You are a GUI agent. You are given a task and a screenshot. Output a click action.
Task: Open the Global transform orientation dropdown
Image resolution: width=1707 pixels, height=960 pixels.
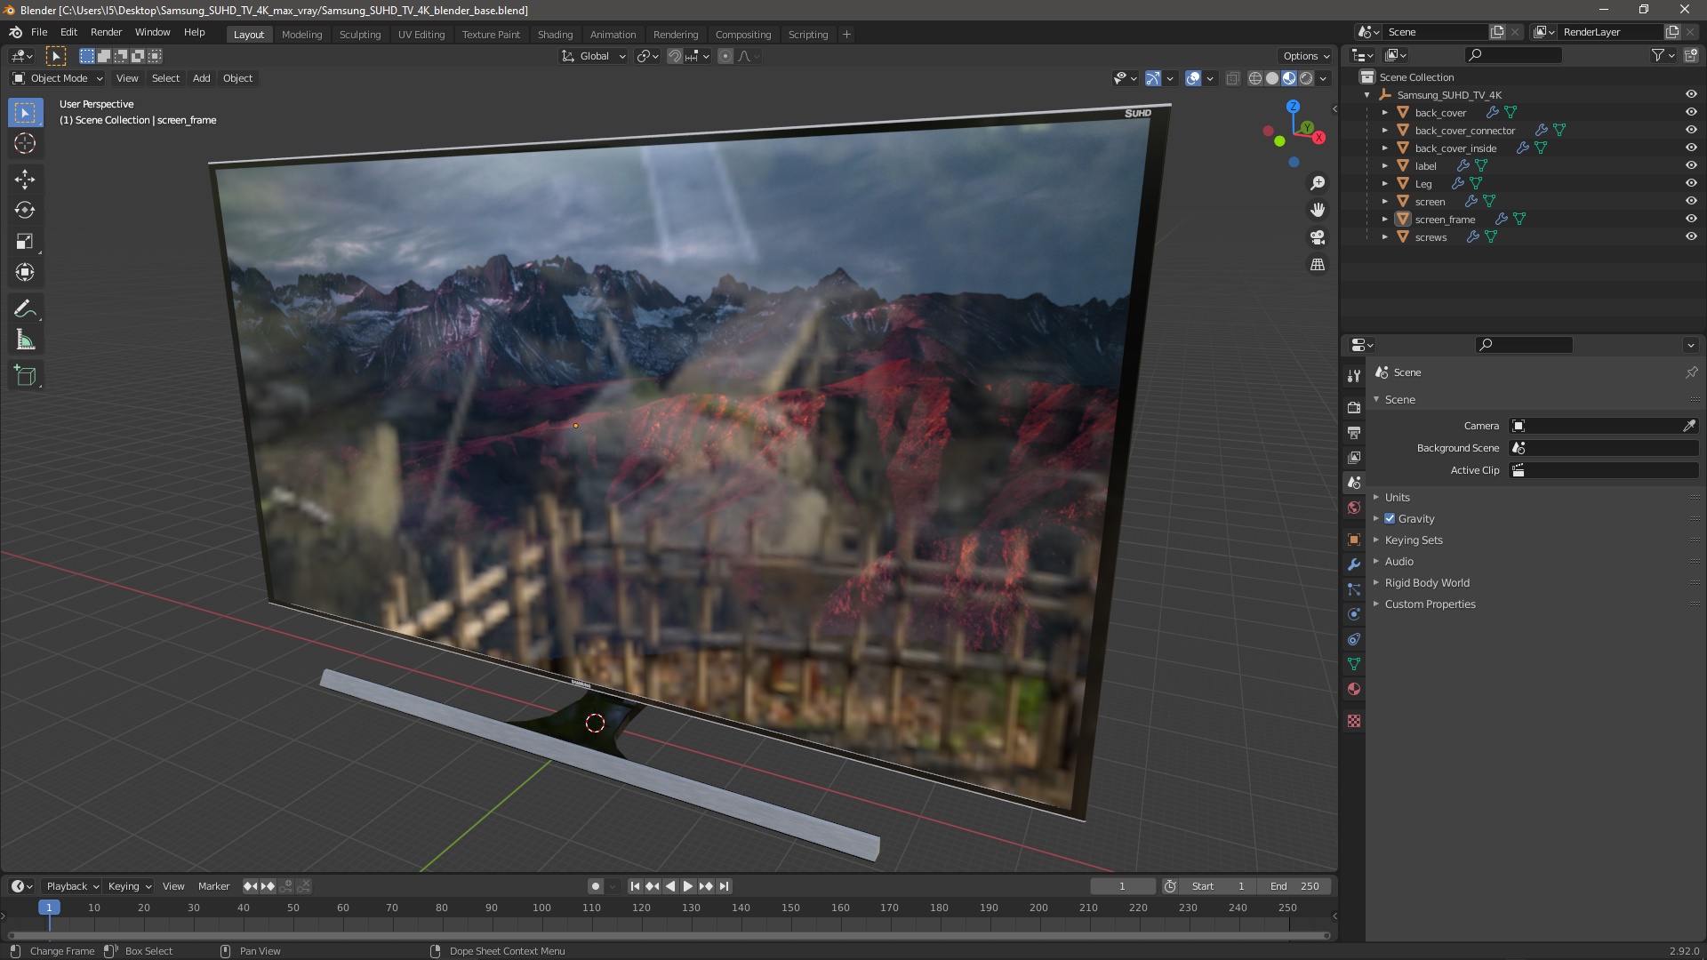point(593,56)
